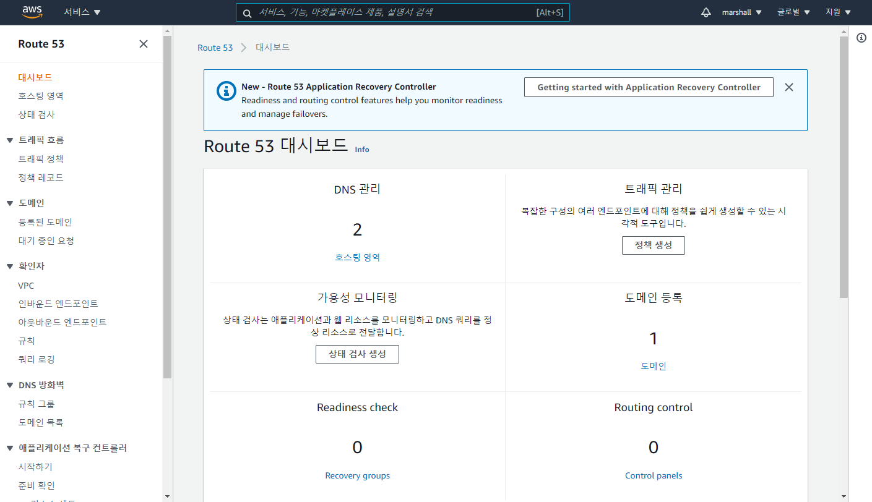Go to 트래픽 정책 in sidebar
Screen dimensions: 872x502
click(41, 159)
